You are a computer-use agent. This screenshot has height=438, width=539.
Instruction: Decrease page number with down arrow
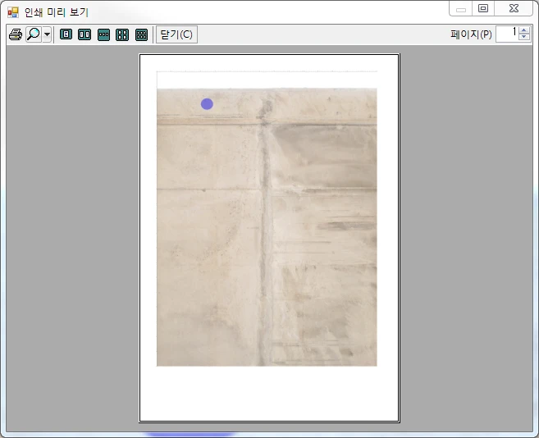tap(524, 38)
